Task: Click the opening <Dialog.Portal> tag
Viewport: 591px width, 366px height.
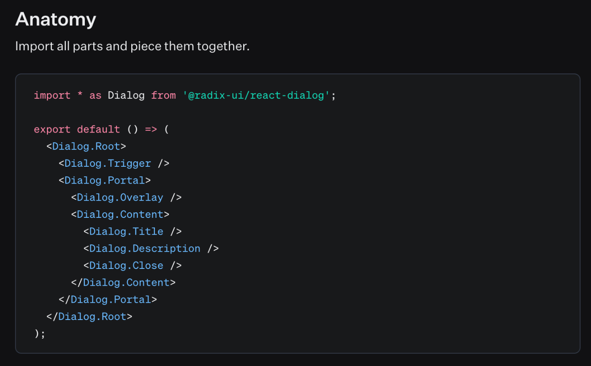Action: (105, 180)
